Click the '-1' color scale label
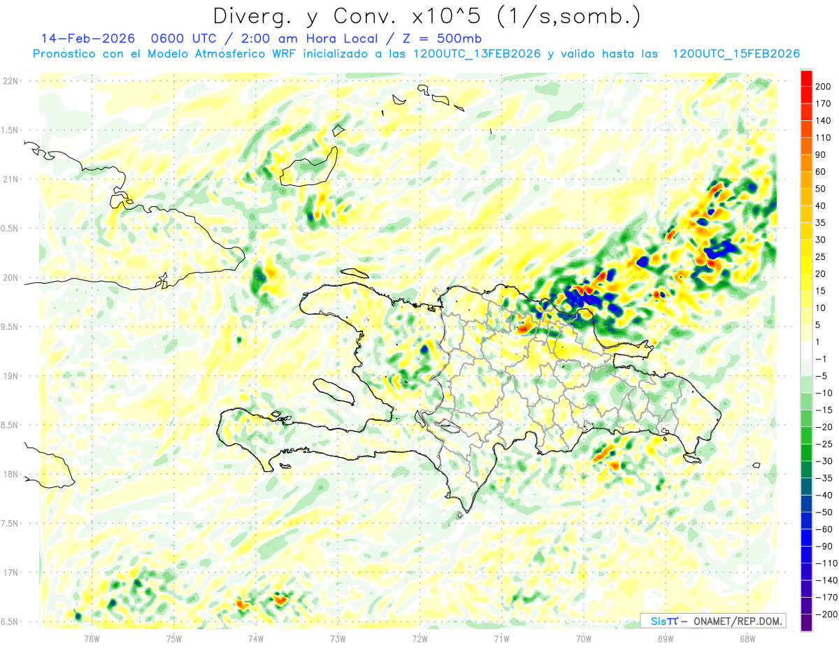The image size is (839, 648). 822,359
